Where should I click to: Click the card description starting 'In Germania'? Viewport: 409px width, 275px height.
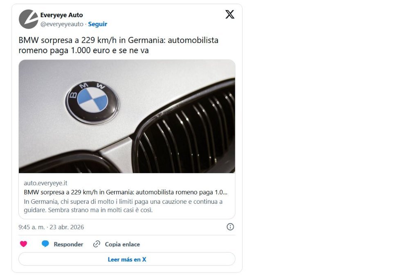click(123, 206)
